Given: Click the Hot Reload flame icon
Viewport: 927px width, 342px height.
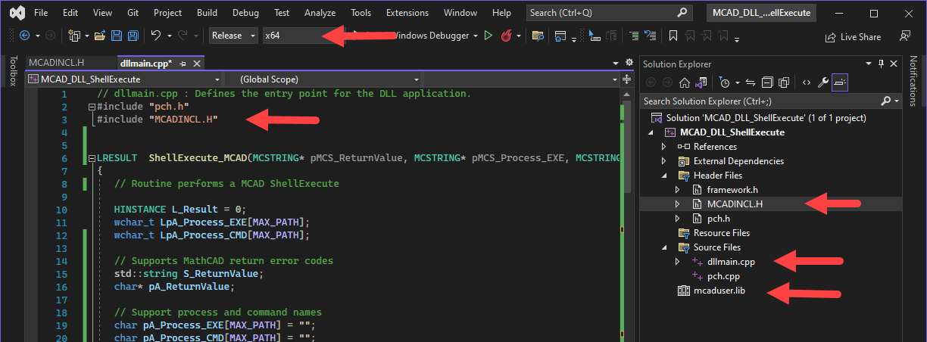Looking at the screenshot, I should click(506, 36).
